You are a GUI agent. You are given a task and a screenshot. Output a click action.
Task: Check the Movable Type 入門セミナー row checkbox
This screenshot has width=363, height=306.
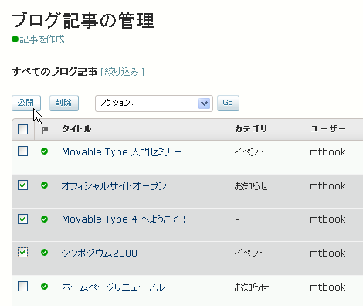click(23, 151)
